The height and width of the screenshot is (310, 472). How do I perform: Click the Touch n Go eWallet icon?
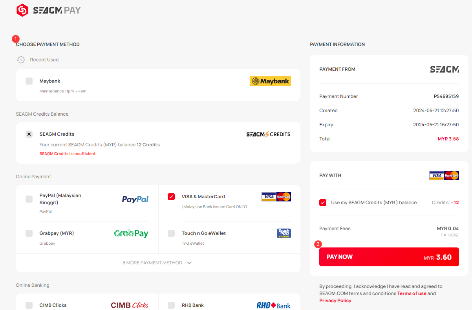284,233
